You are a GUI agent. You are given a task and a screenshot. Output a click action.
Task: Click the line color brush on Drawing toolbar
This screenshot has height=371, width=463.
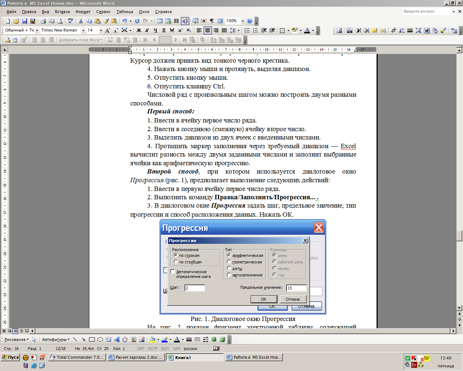pyautogui.click(x=165, y=339)
